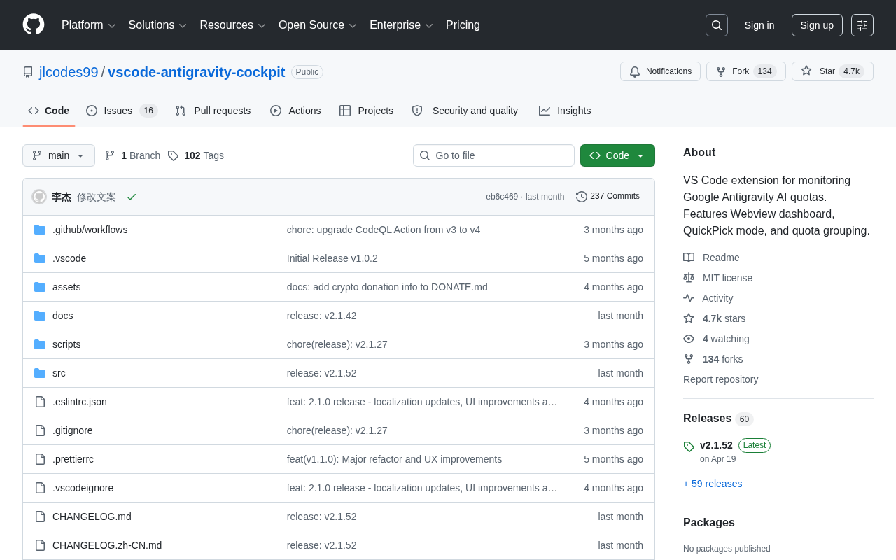This screenshot has width=896, height=560.
Task: Click the watching eye icon
Action: (x=689, y=339)
